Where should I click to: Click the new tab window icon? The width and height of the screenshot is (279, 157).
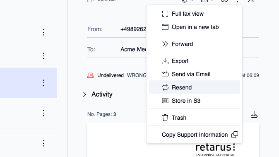165,27
